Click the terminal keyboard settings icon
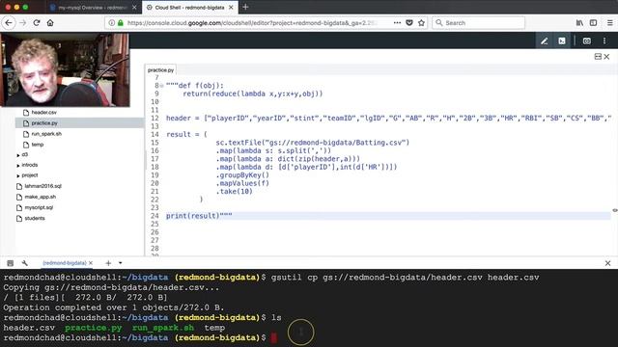Screen dimensions: 618x347 [11, 263]
